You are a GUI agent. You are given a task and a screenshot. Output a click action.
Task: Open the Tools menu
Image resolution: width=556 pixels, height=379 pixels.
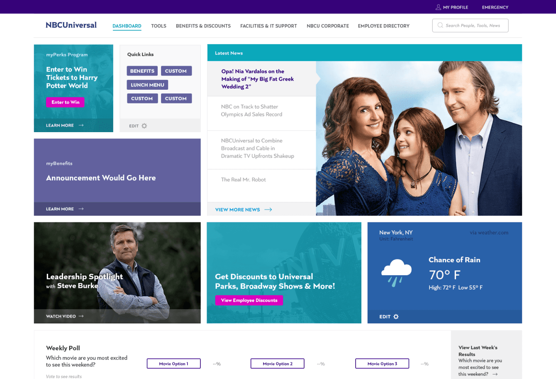pyautogui.click(x=159, y=26)
